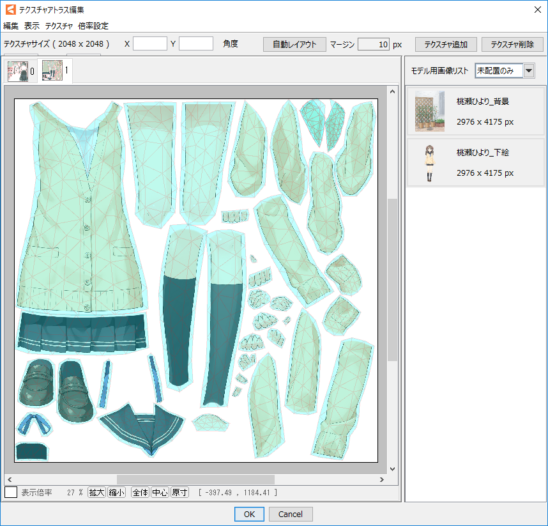Open the 倍率設定 menu
The height and width of the screenshot is (526, 548).
coord(93,26)
